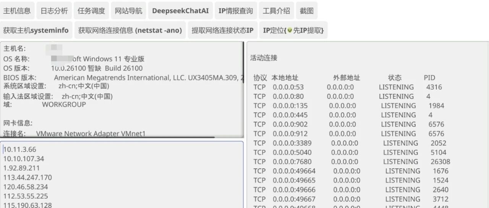Click the OS 版本 Build 26100 line

[x=73, y=68]
